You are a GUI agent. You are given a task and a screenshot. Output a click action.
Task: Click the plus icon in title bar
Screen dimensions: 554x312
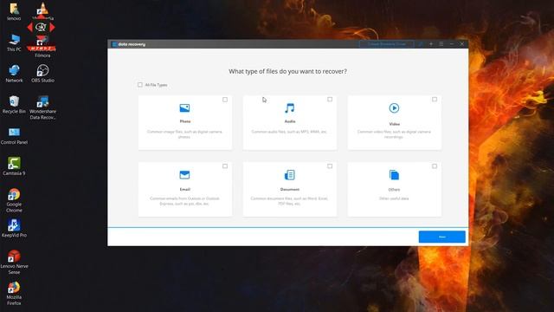pyautogui.click(x=431, y=44)
